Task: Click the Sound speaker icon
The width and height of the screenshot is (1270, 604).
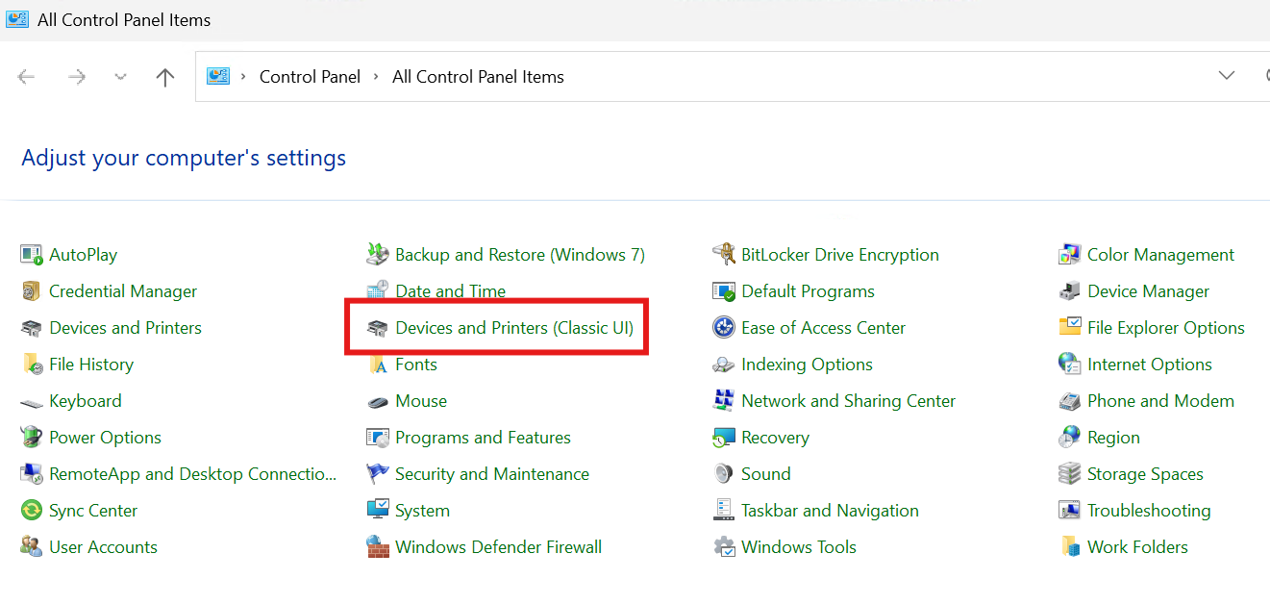Action: 724,474
